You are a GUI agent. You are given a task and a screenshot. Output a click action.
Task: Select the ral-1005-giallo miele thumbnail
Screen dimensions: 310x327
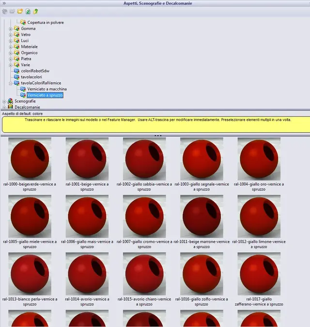click(x=30, y=216)
